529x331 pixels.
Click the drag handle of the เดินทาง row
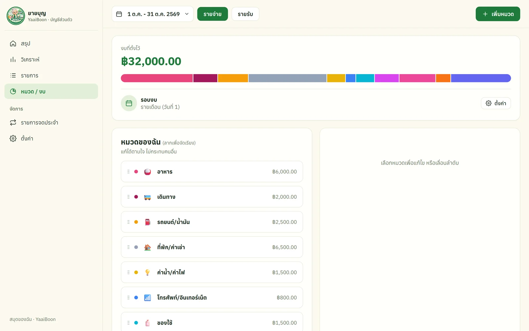(129, 197)
